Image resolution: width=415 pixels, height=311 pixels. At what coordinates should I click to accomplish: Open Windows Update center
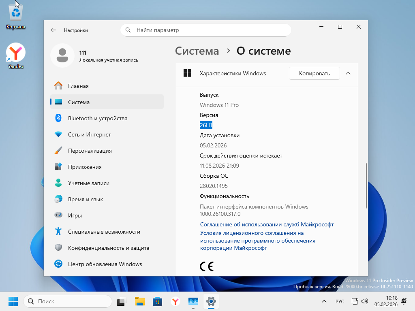coord(105,264)
